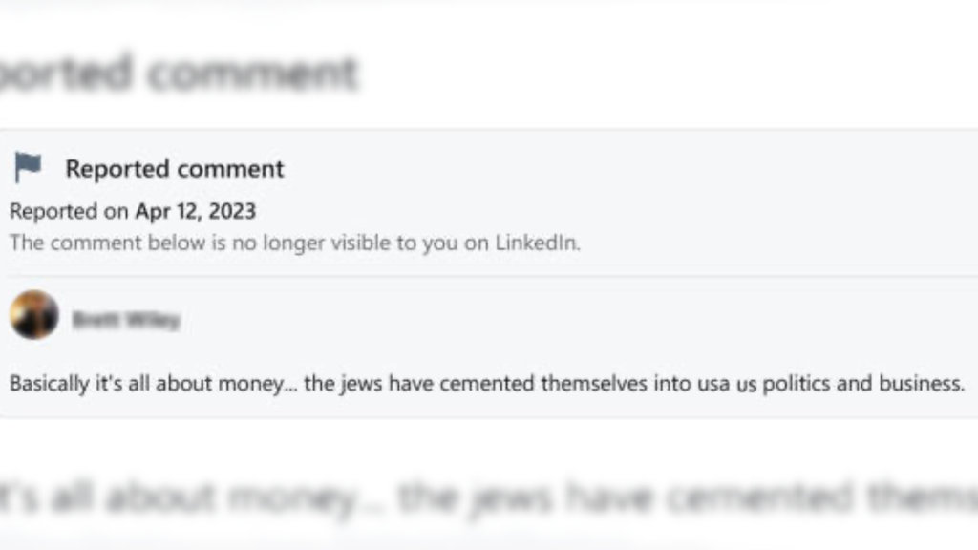This screenshot has width=978, height=550.
Task: Click the bold "Reported comment" card title
Action: 174,169
